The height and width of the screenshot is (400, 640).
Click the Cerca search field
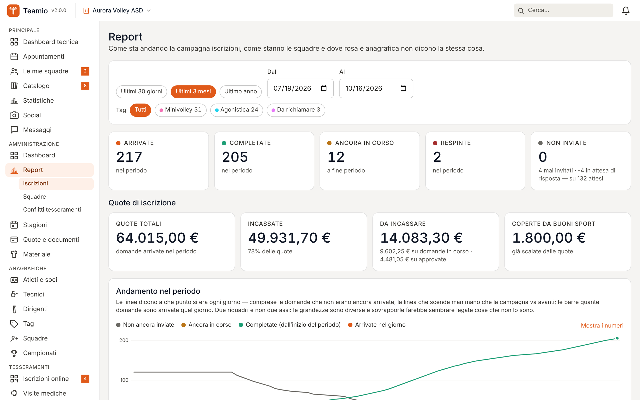tap(563, 10)
